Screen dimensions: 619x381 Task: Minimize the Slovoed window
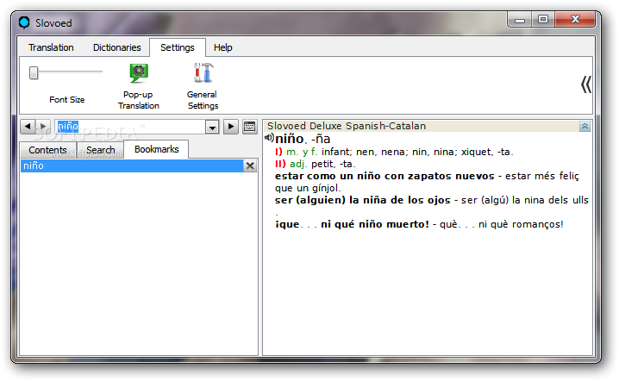pos(520,19)
